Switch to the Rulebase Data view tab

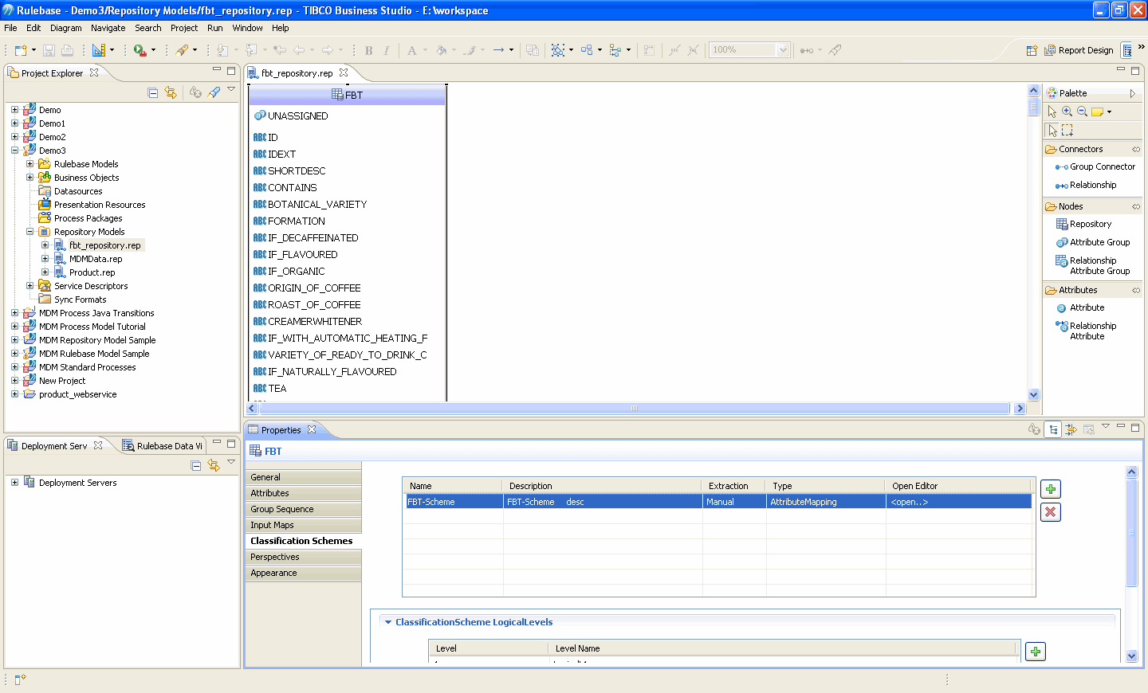[163, 446]
